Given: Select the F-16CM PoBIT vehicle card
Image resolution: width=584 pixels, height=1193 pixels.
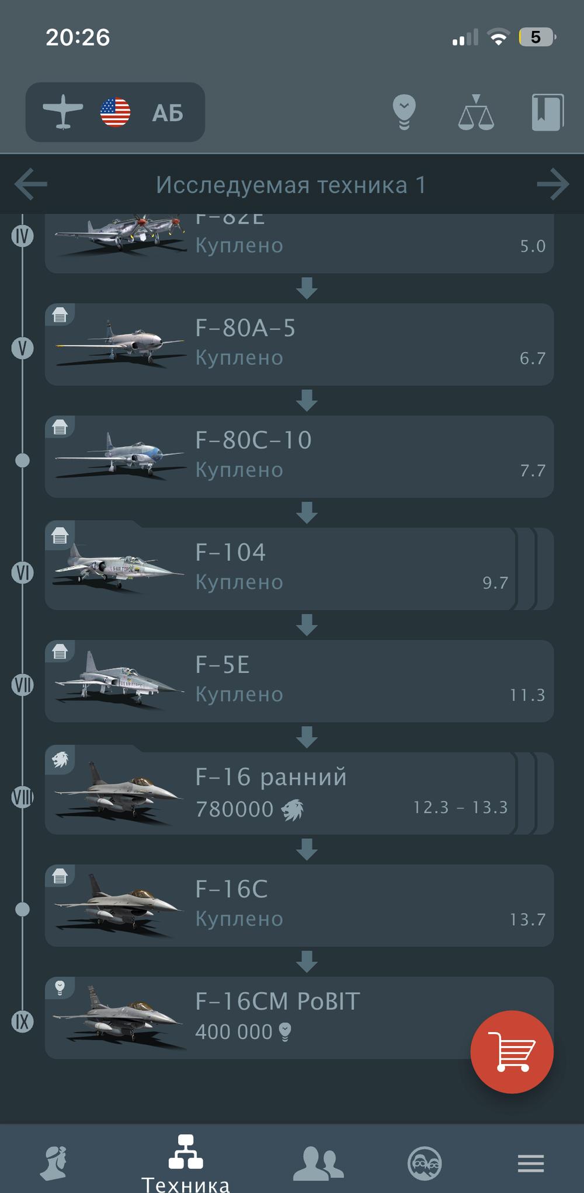Looking at the screenshot, I should point(299,1018).
